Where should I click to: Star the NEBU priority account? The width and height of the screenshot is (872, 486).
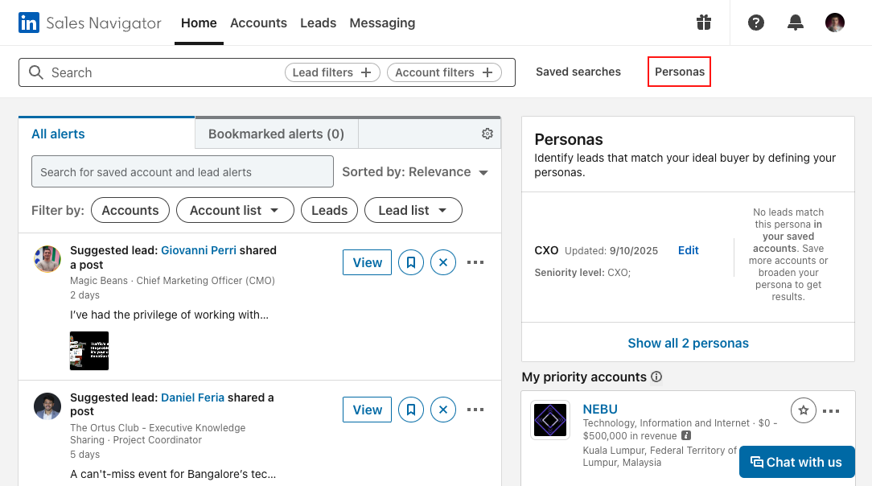(803, 410)
